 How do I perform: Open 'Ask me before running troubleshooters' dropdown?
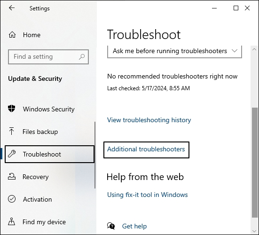[174, 52]
